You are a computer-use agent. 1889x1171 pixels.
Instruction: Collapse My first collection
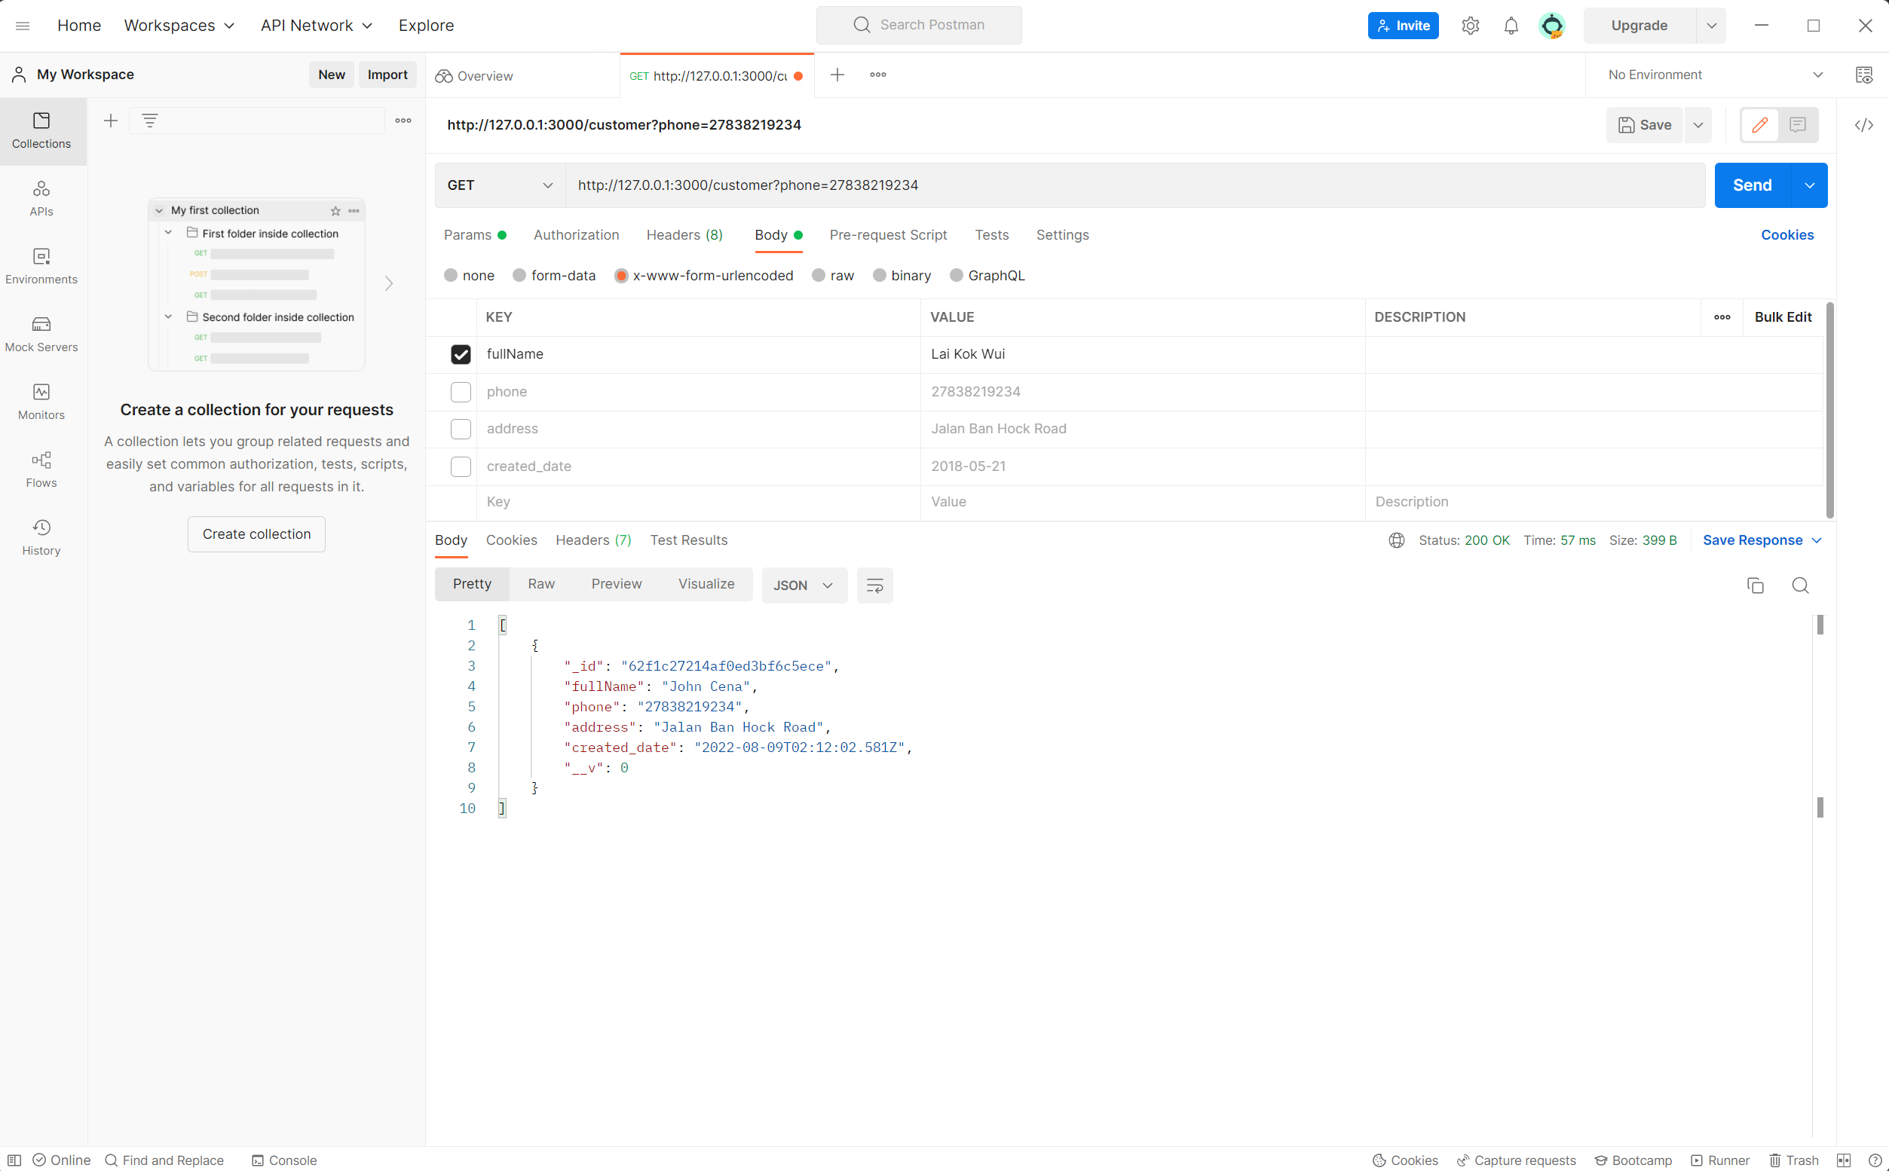(x=160, y=210)
